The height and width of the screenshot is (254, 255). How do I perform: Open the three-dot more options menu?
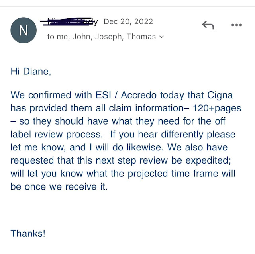click(x=237, y=25)
